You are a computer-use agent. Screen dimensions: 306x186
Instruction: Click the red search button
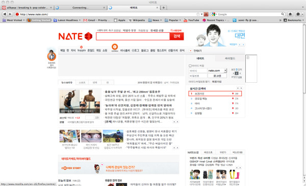point(177,36)
